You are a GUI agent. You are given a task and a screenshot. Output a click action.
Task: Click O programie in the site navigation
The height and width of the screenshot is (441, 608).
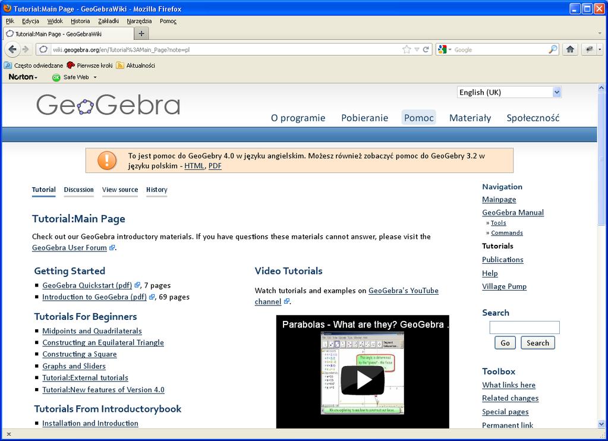click(x=298, y=118)
